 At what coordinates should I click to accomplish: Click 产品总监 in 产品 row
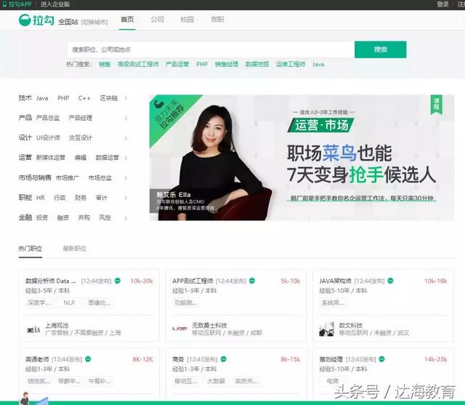tap(48, 118)
